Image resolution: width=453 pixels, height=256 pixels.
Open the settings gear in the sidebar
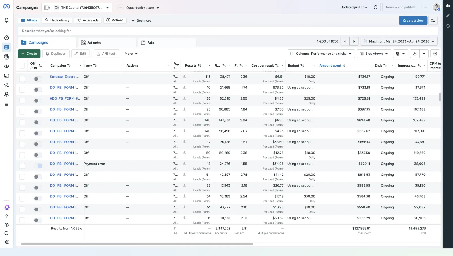tap(7, 225)
